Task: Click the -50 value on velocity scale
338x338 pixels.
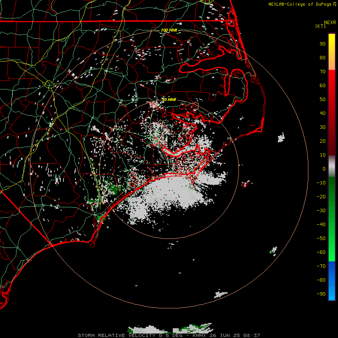Action: 321,238
